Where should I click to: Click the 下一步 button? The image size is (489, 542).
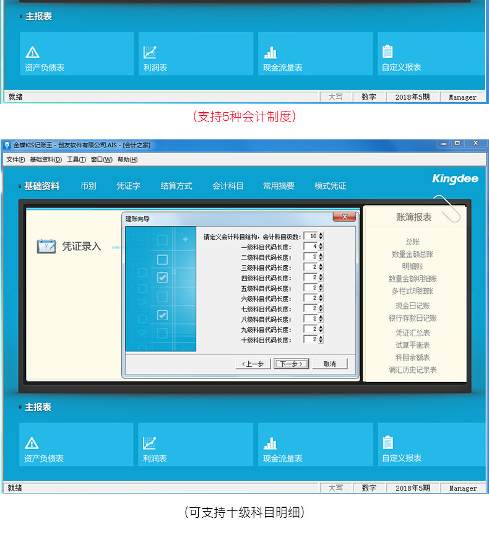[292, 364]
